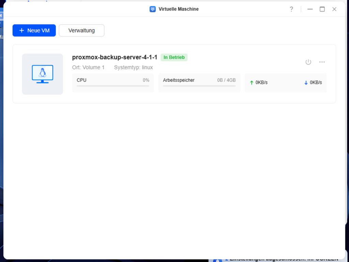Close the Virtuelle Maschine window

(334, 9)
